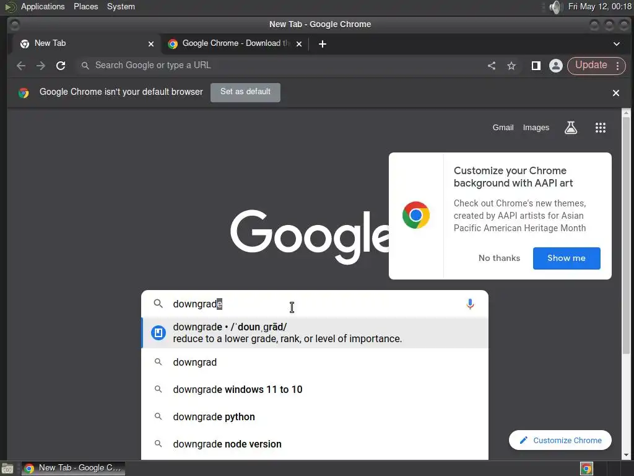Screen dimensions: 634x476
Task: Open the System menu
Action: click(121, 7)
